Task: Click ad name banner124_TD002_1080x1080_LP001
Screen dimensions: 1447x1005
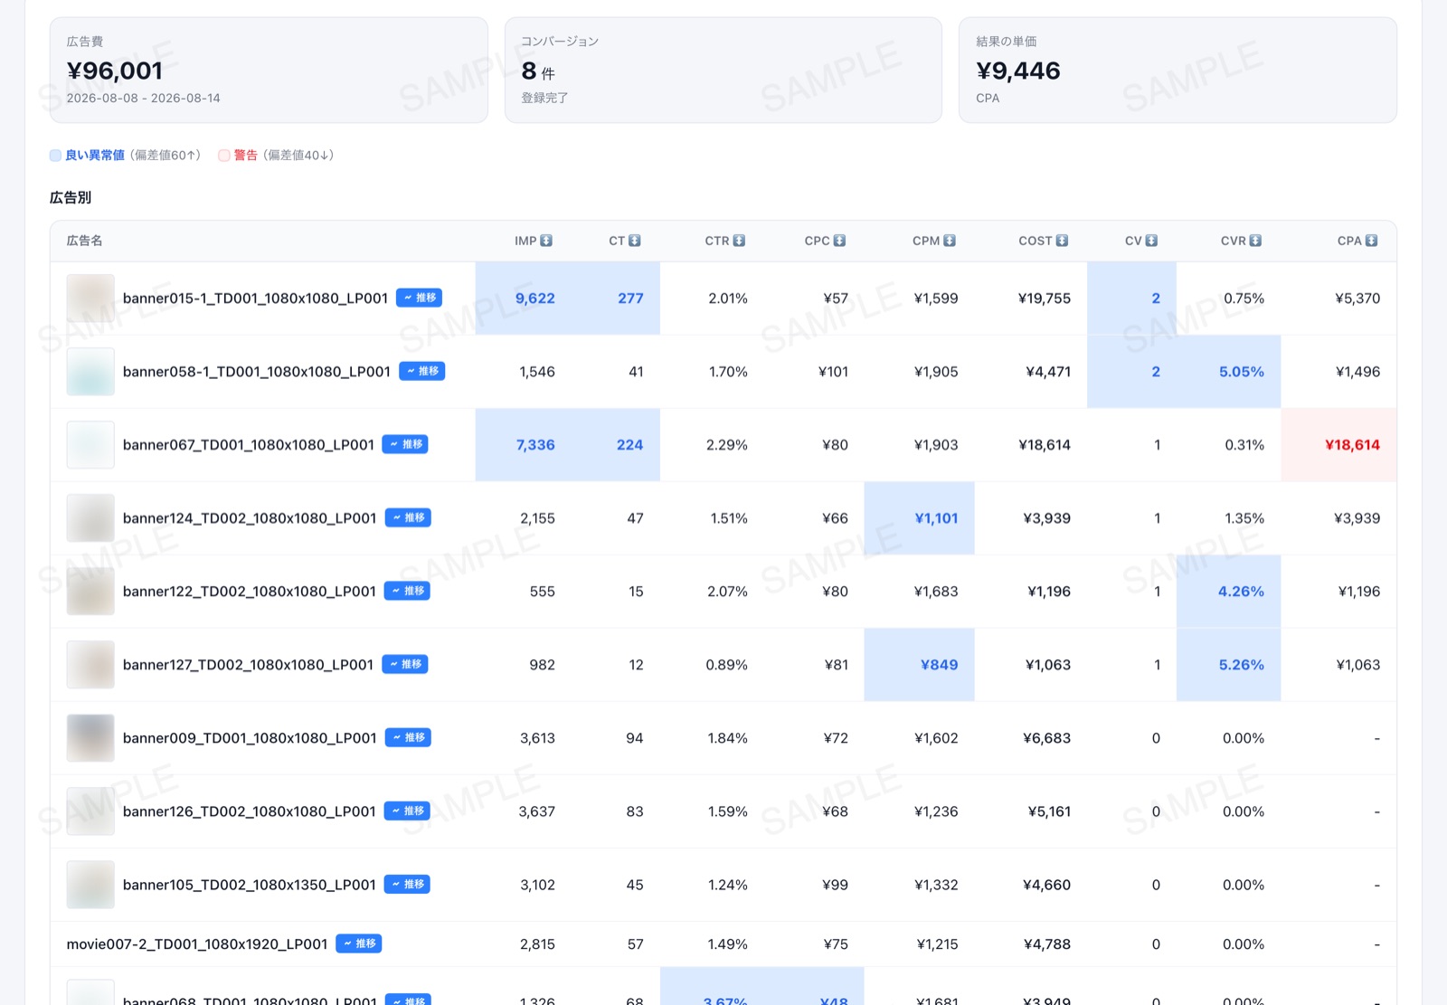Action: 250,517
